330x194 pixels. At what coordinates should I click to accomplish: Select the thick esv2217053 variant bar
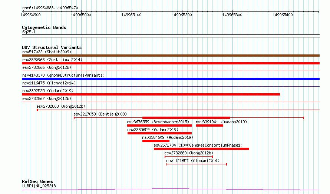tap(186, 118)
